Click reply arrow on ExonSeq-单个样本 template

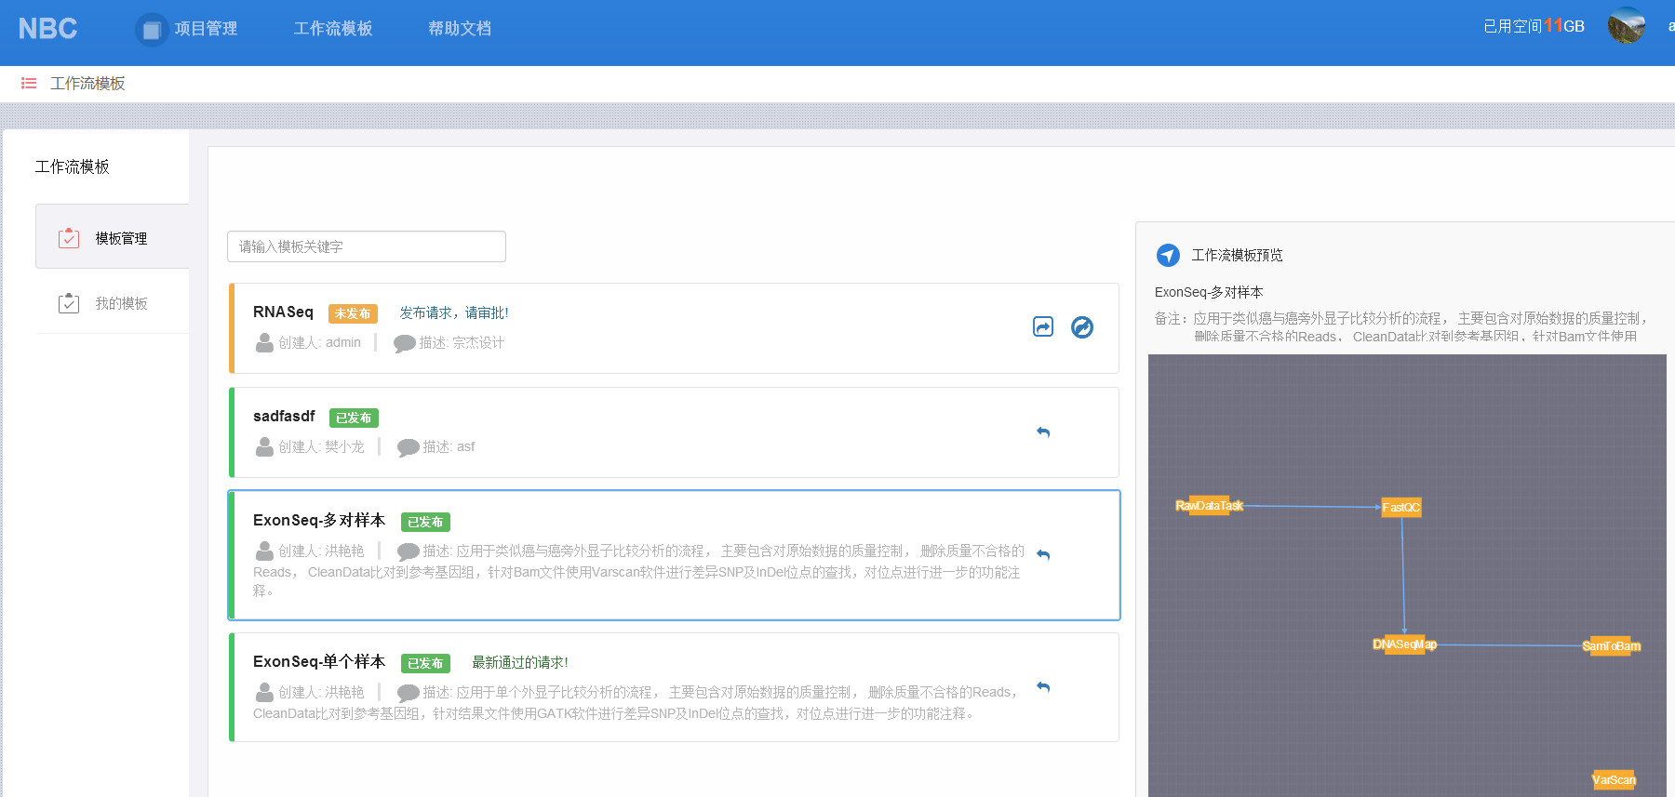[1043, 688]
